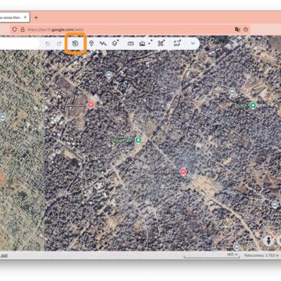Click the padlock site security icon

23,30
